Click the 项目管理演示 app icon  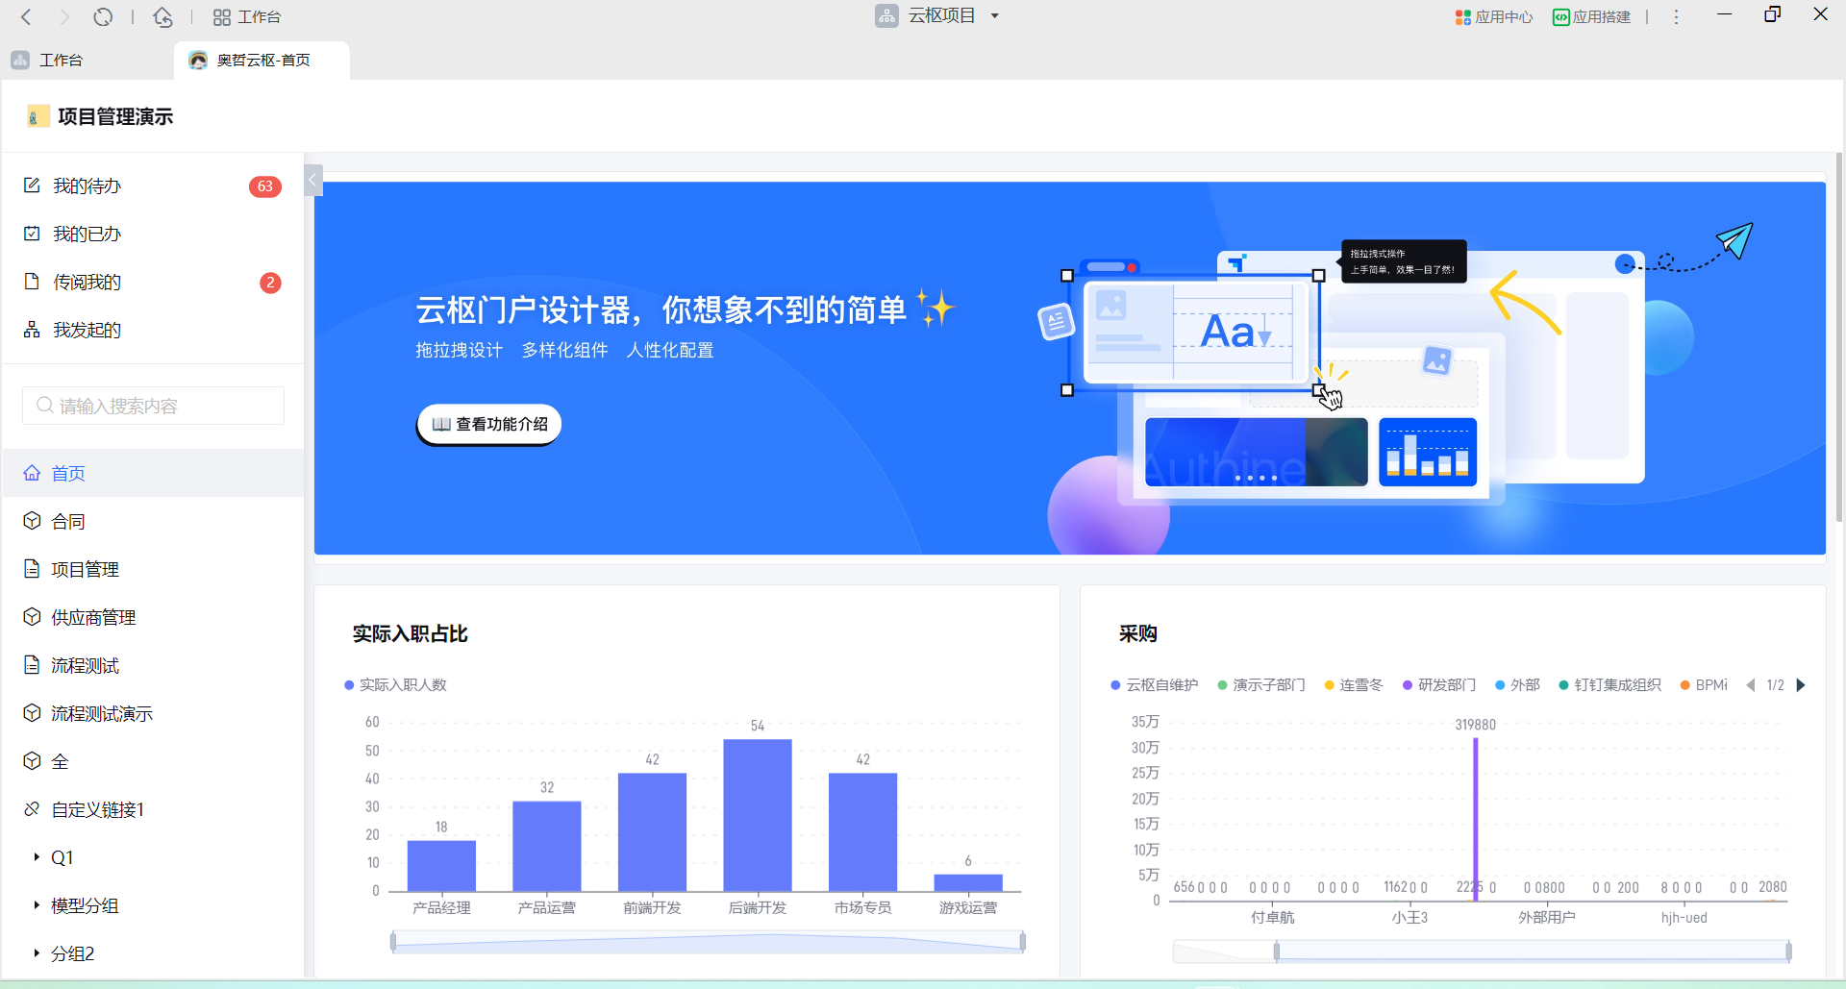pos(37,116)
